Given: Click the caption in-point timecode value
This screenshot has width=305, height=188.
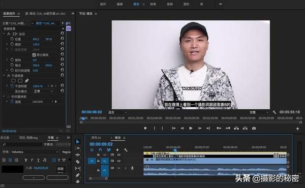Looking at the screenshot, I should tap(41, 168).
